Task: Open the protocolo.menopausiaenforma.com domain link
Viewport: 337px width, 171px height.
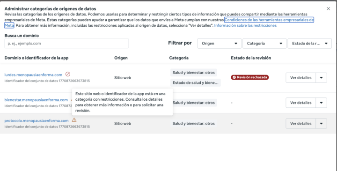Action: tap(37, 121)
